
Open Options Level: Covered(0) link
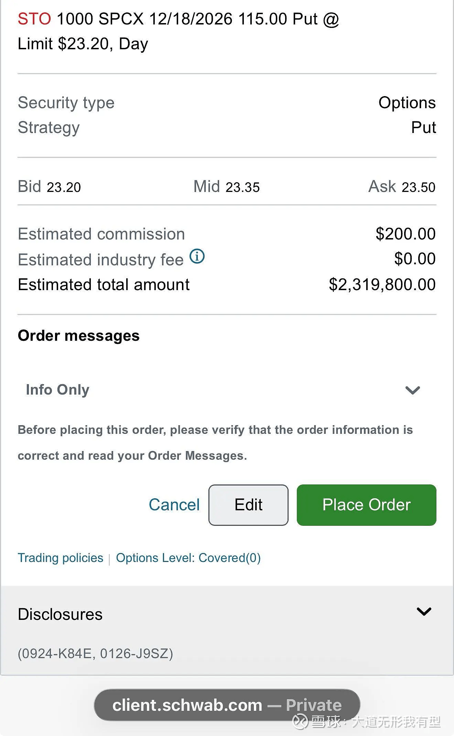pyautogui.click(x=188, y=558)
